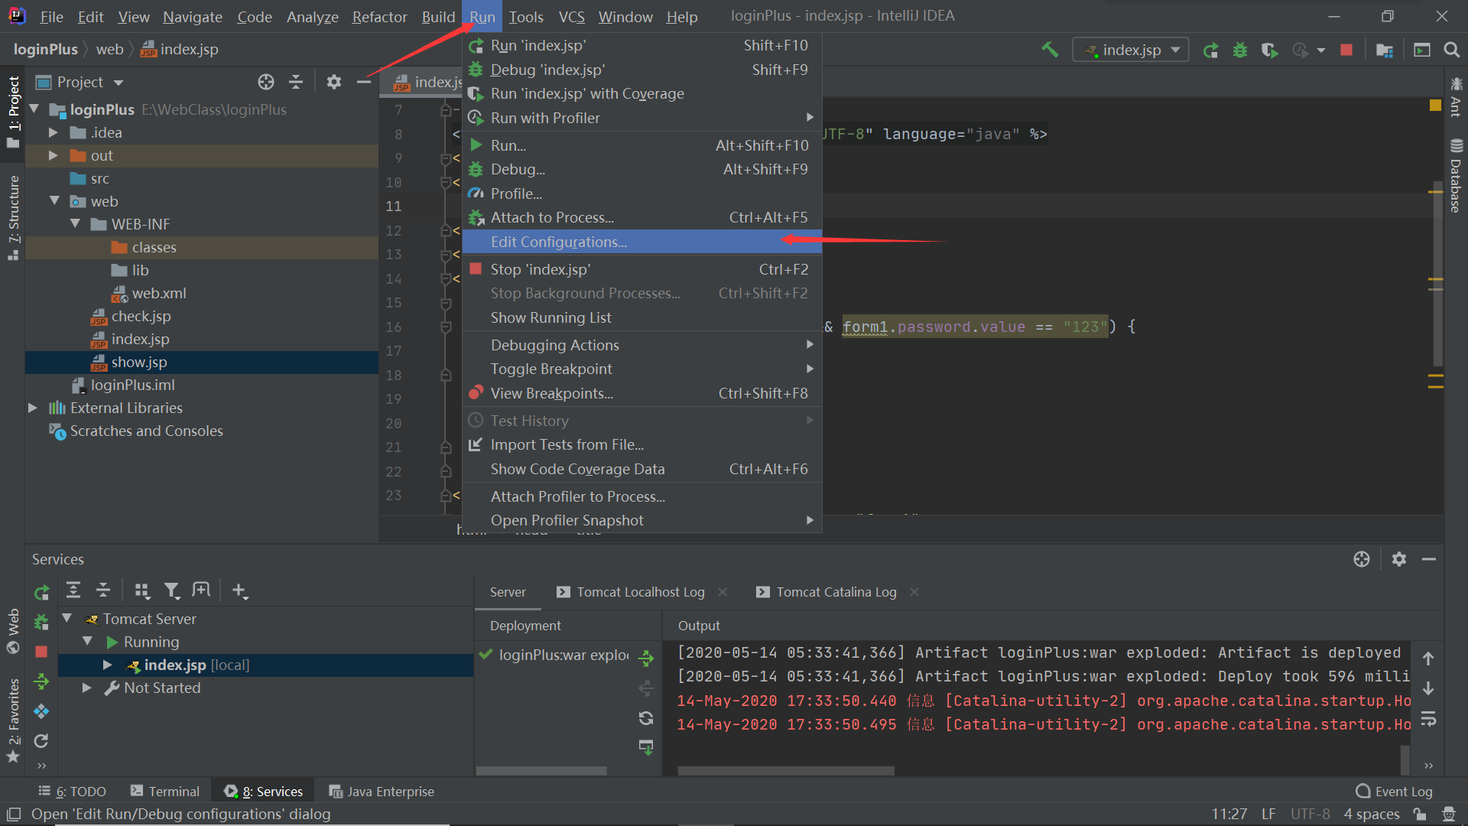
Task: Select Edit Configurations... menu entry
Action: (x=558, y=242)
